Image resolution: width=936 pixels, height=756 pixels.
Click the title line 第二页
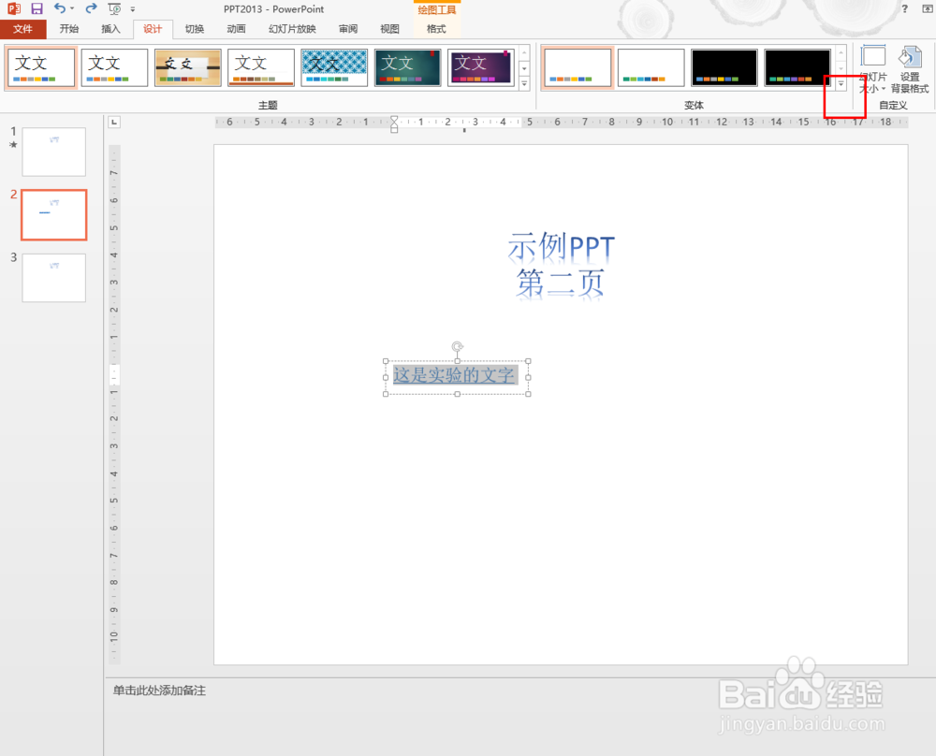click(560, 283)
